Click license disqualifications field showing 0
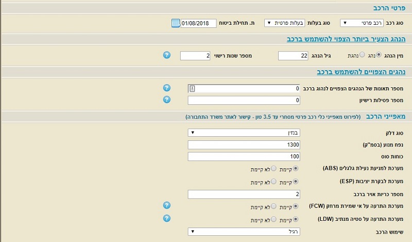Viewport: 412px width, 242px height. (x=244, y=100)
